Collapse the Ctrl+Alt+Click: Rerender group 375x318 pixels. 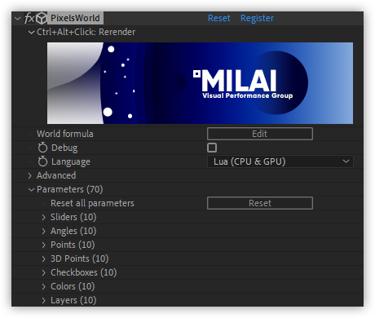pos(31,33)
